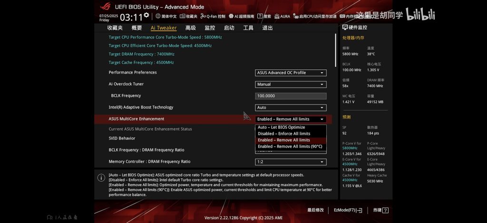
Task: Click the settings list vertical scrollbar
Action: point(336,50)
